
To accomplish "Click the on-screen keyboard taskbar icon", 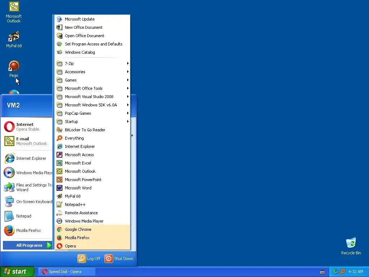I will (x=322, y=272).
